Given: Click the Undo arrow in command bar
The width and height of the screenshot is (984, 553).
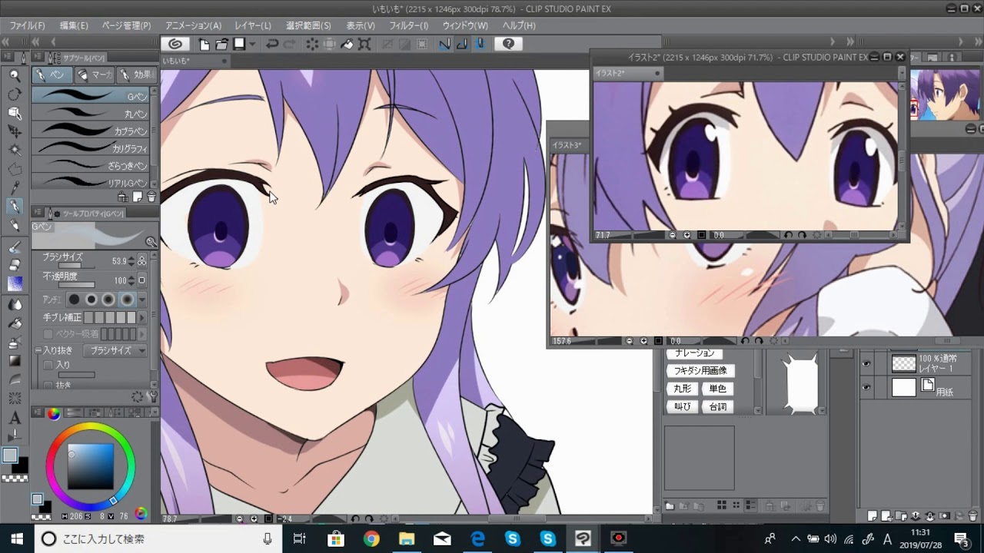Looking at the screenshot, I should click(x=271, y=44).
